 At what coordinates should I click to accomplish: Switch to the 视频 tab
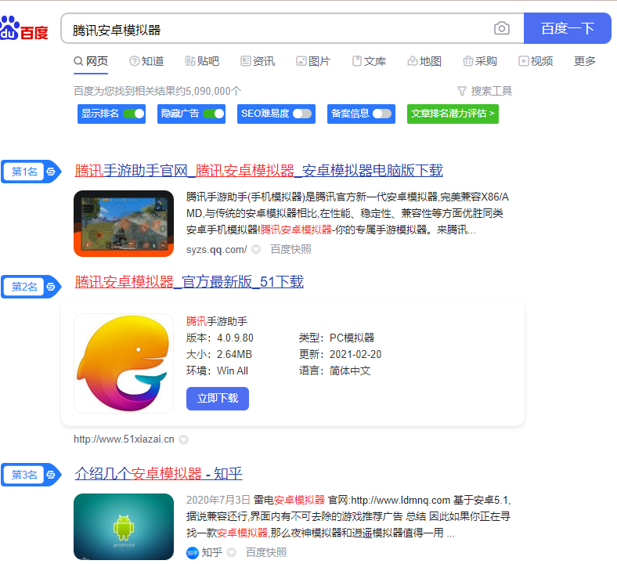tap(536, 61)
